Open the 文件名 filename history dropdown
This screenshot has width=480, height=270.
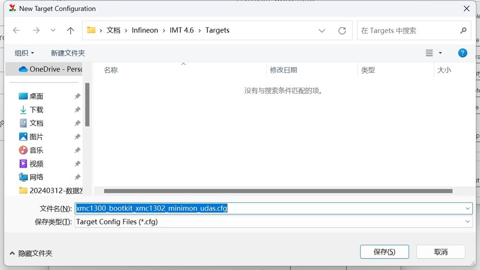tap(468, 209)
